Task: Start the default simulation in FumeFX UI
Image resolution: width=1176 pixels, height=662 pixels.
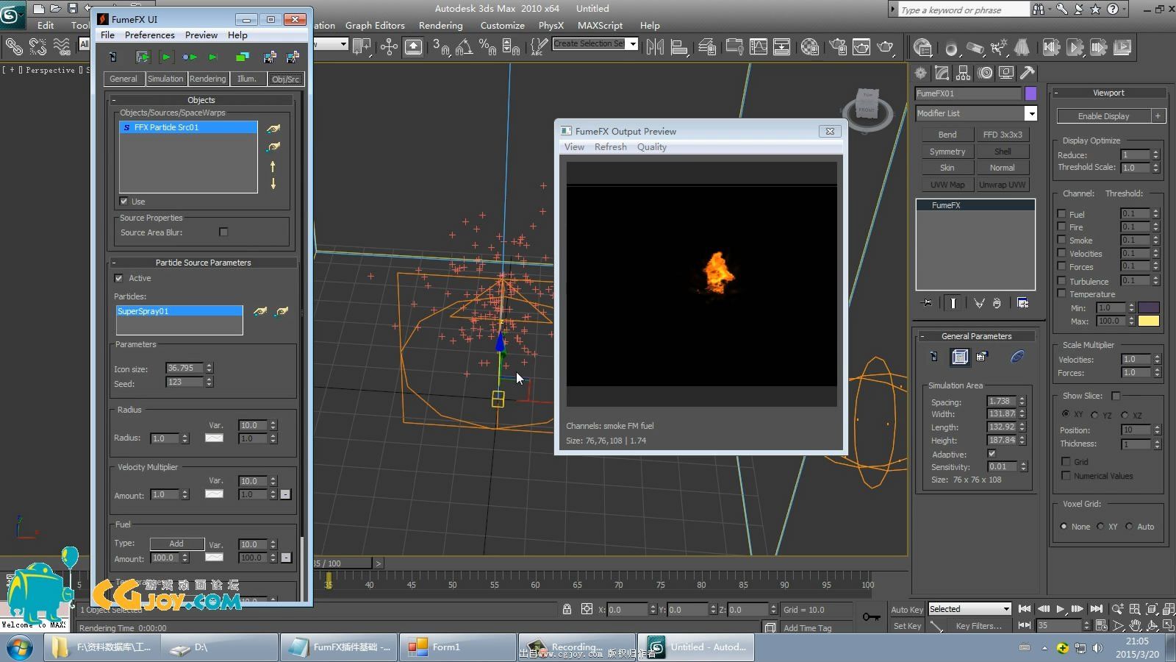Action: tap(166, 57)
